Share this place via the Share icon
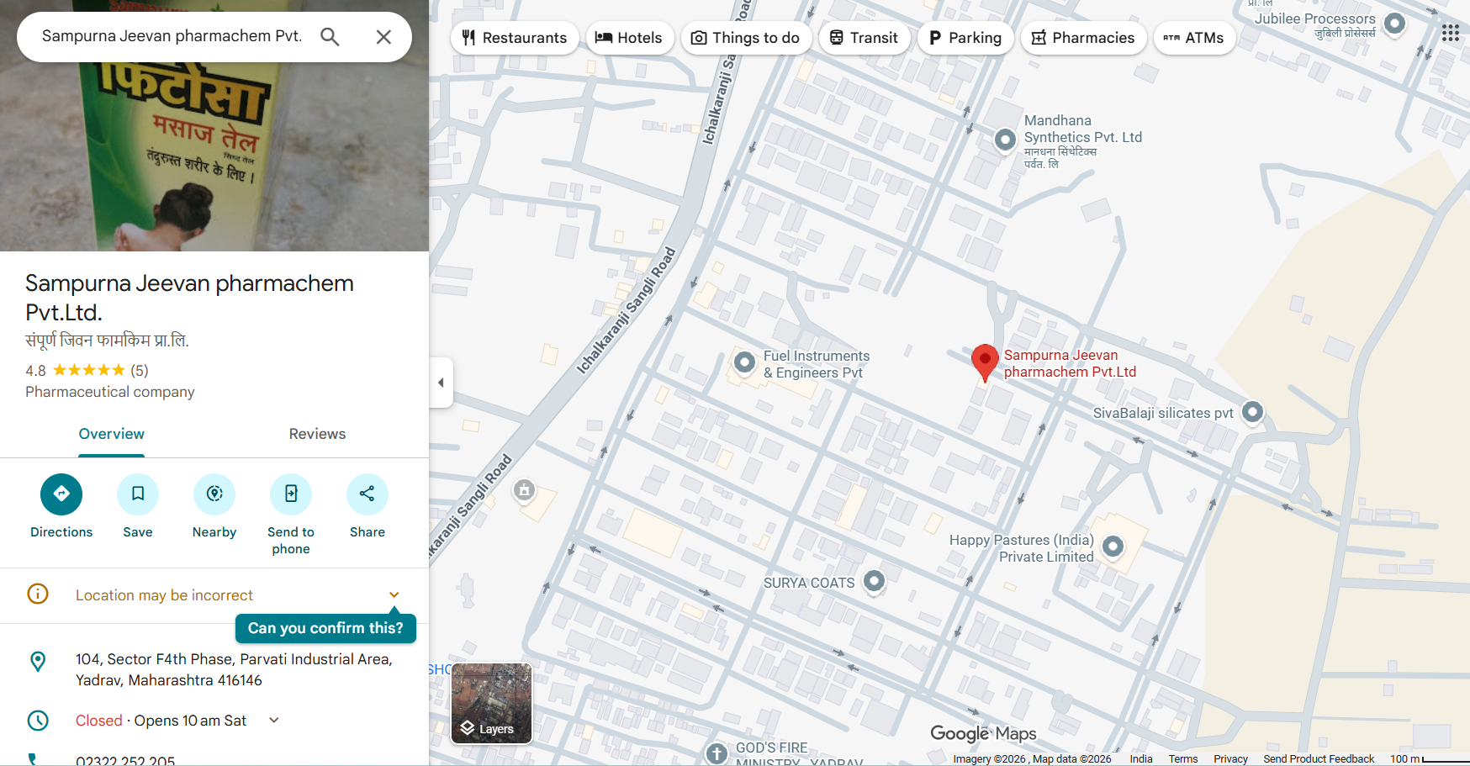Screen dimensions: 1470x766 tap(367, 494)
